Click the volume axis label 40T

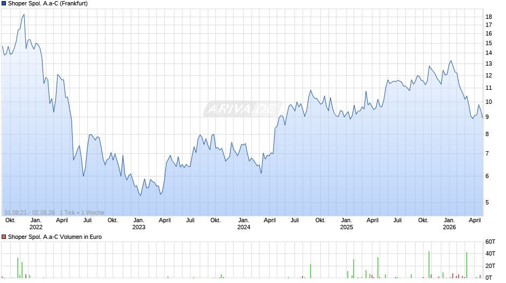[x=490, y=253]
